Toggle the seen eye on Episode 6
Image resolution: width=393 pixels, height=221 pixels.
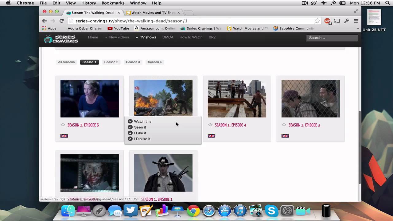click(x=63, y=125)
